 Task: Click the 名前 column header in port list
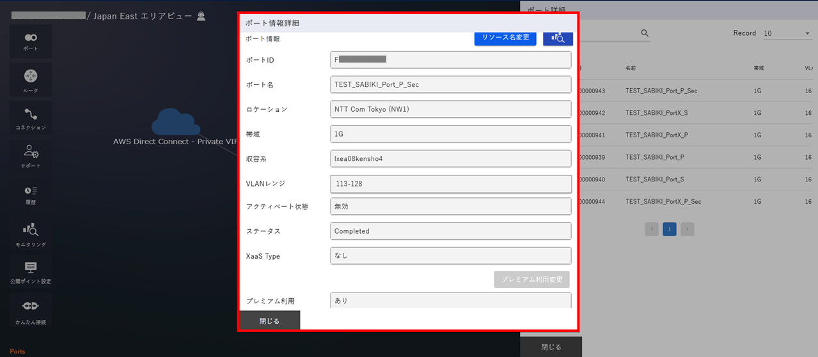point(631,68)
